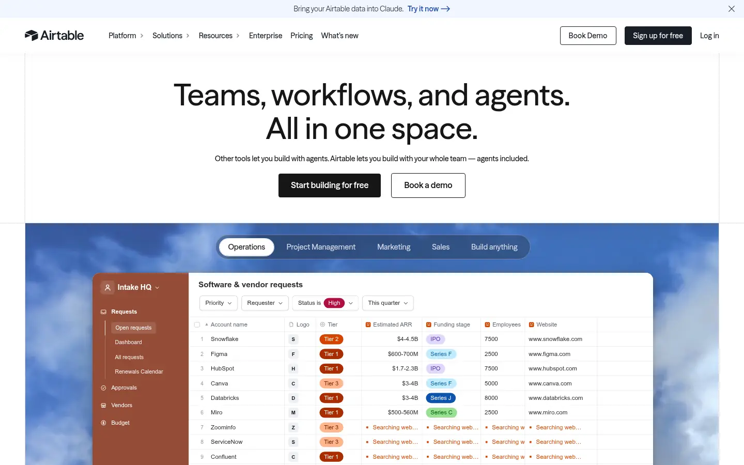Click Sign up for free

(x=658, y=36)
